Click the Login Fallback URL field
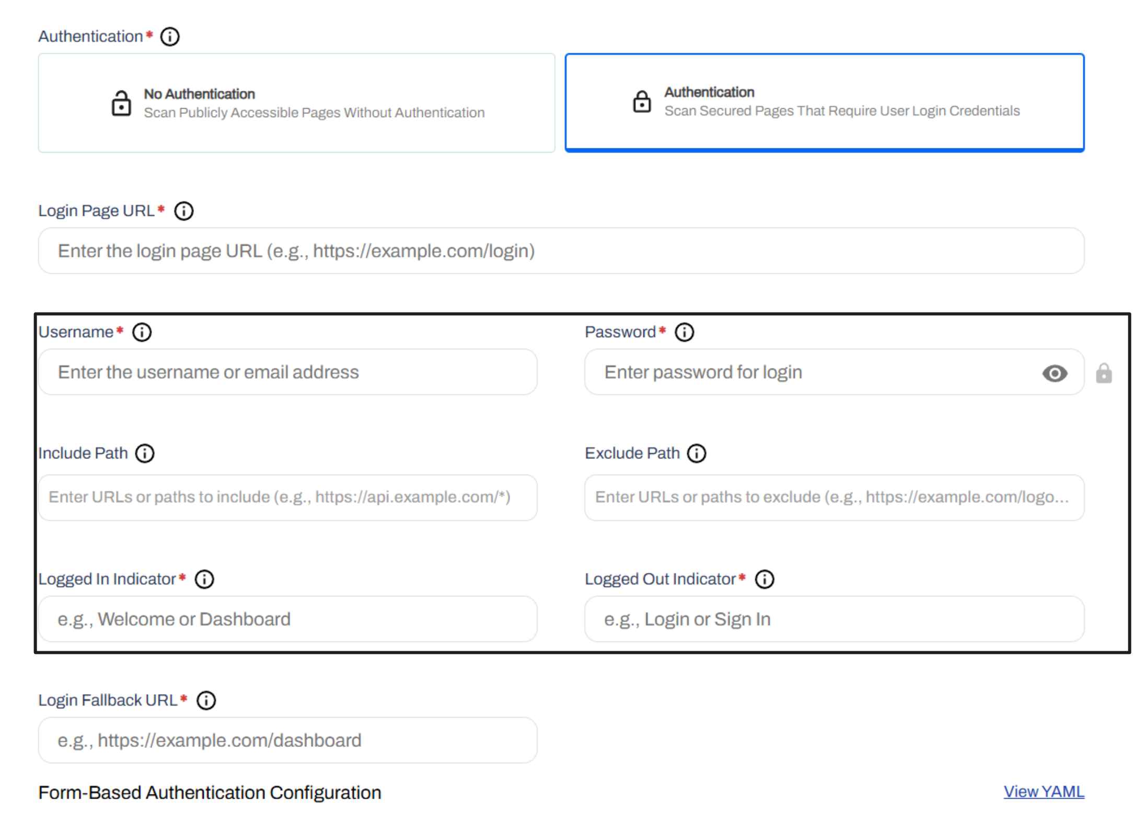 [287, 741]
